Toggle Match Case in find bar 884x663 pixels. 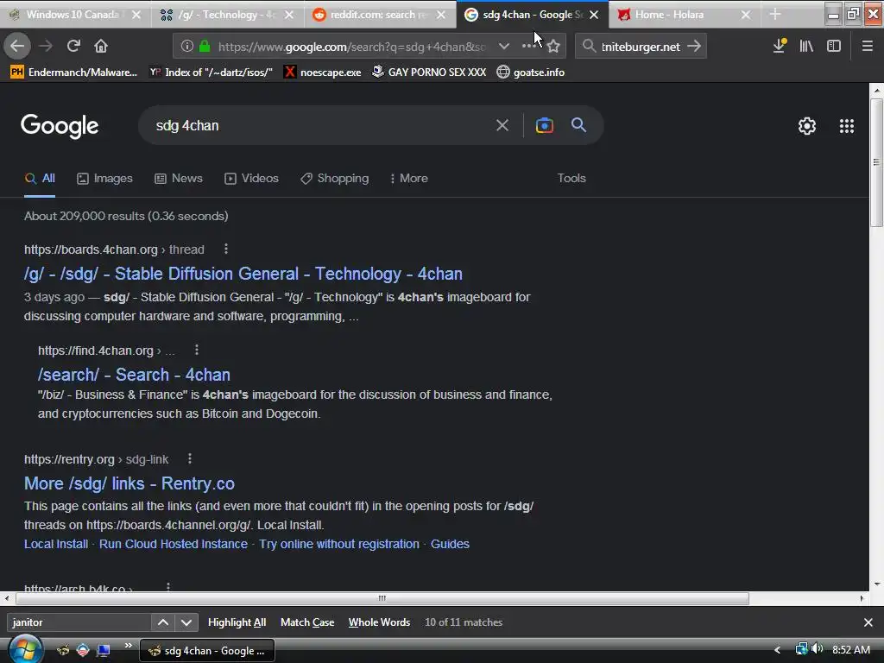pyautogui.click(x=307, y=622)
